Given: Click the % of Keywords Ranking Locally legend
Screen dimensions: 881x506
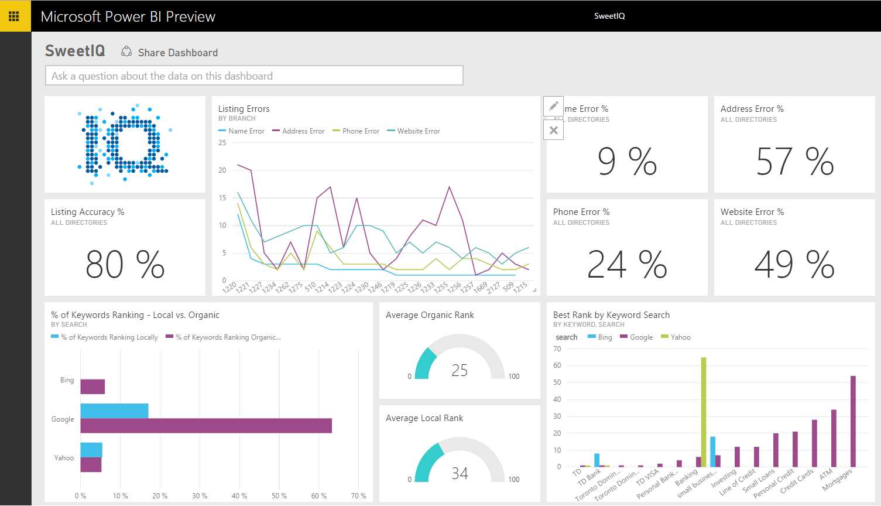Looking at the screenshot, I should pos(104,337).
